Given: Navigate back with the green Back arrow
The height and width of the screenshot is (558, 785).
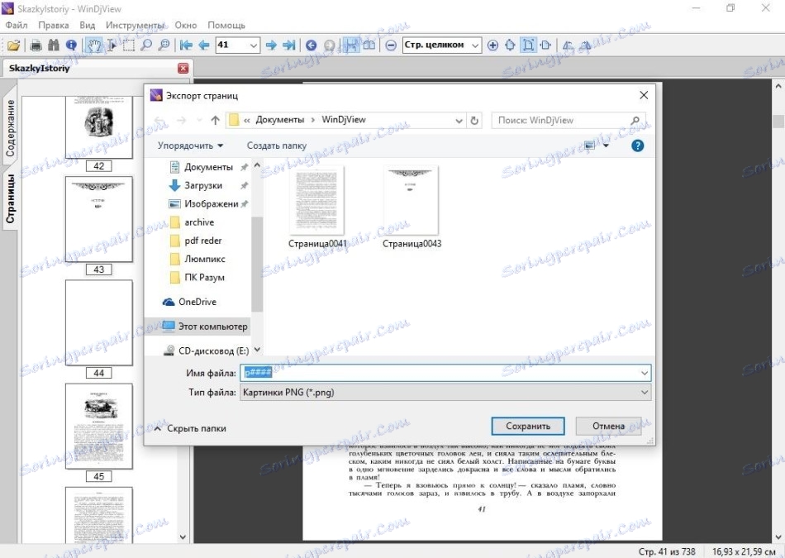Looking at the screenshot, I should coord(312,45).
